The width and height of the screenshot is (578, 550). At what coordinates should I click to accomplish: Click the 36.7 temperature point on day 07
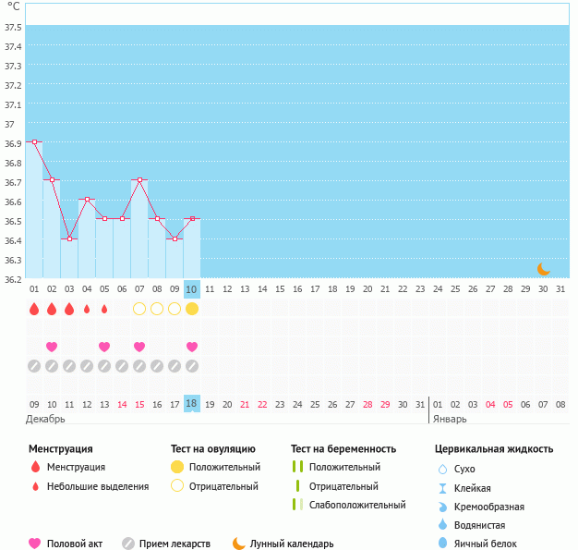139,180
